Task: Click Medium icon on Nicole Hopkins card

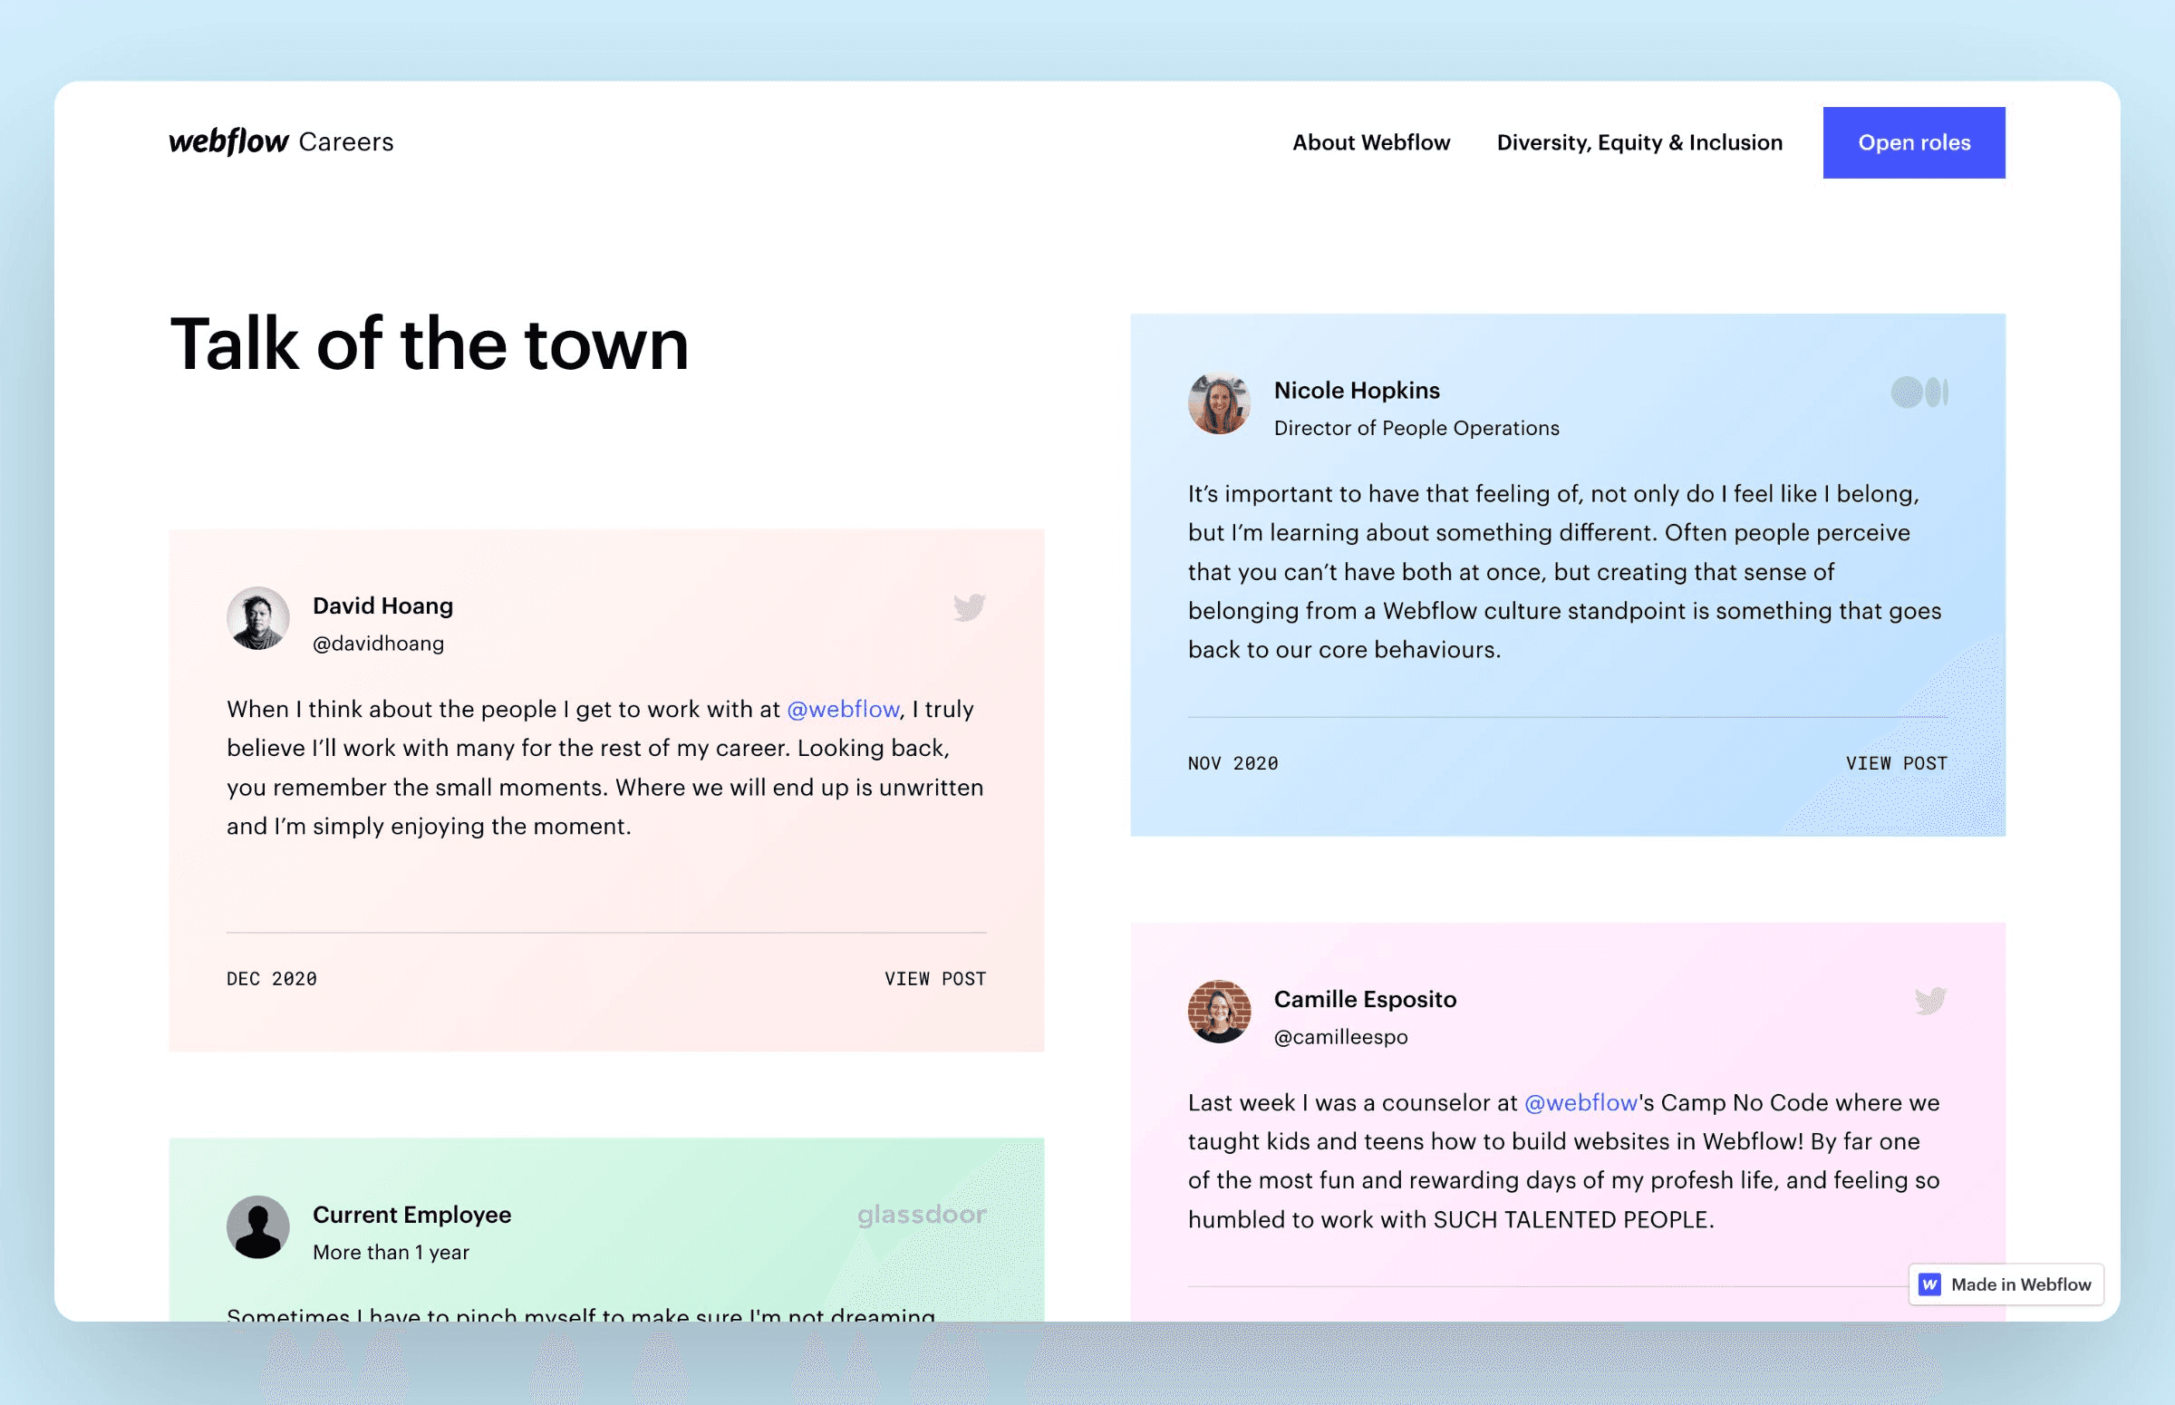Action: [1919, 392]
